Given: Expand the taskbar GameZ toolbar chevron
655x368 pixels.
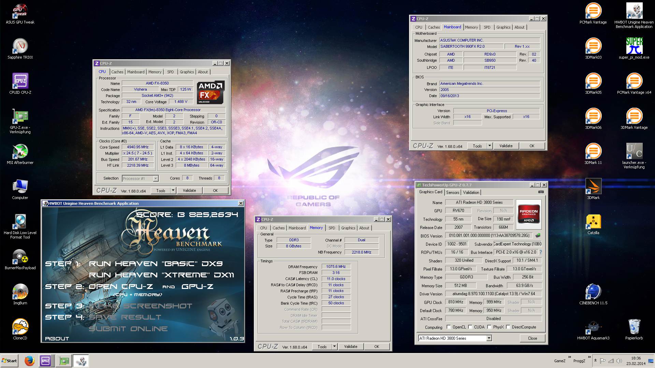Looking at the screenshot, I should 569,357.
